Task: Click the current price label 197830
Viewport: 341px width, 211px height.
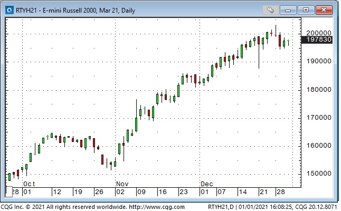Action: [x=317, y=40]
